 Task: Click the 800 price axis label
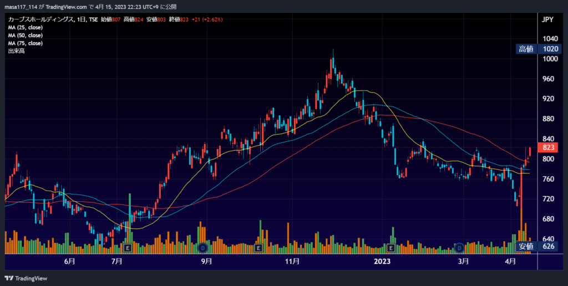click(550, 159)
